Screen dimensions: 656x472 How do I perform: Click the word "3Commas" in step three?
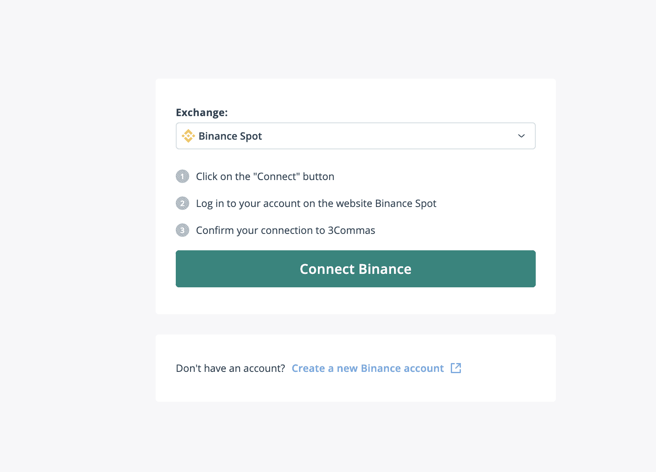click(x=352, y=231)
